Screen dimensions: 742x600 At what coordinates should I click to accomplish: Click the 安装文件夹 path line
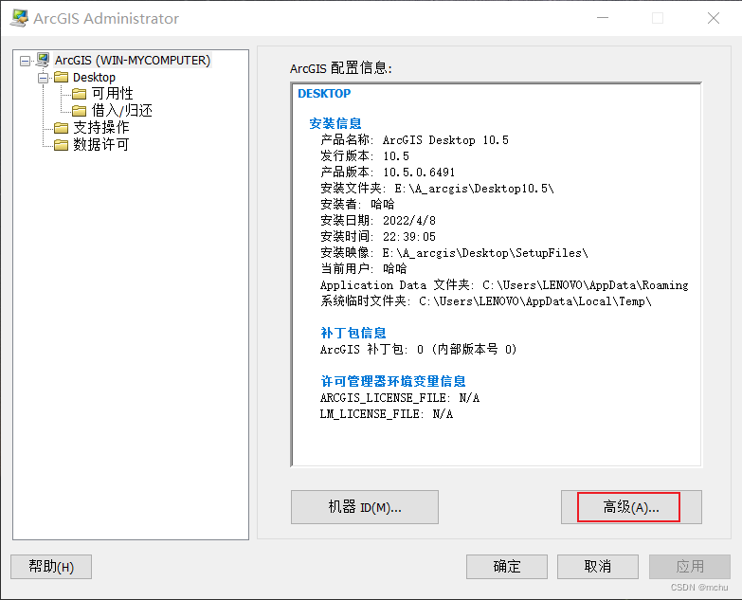437,189
